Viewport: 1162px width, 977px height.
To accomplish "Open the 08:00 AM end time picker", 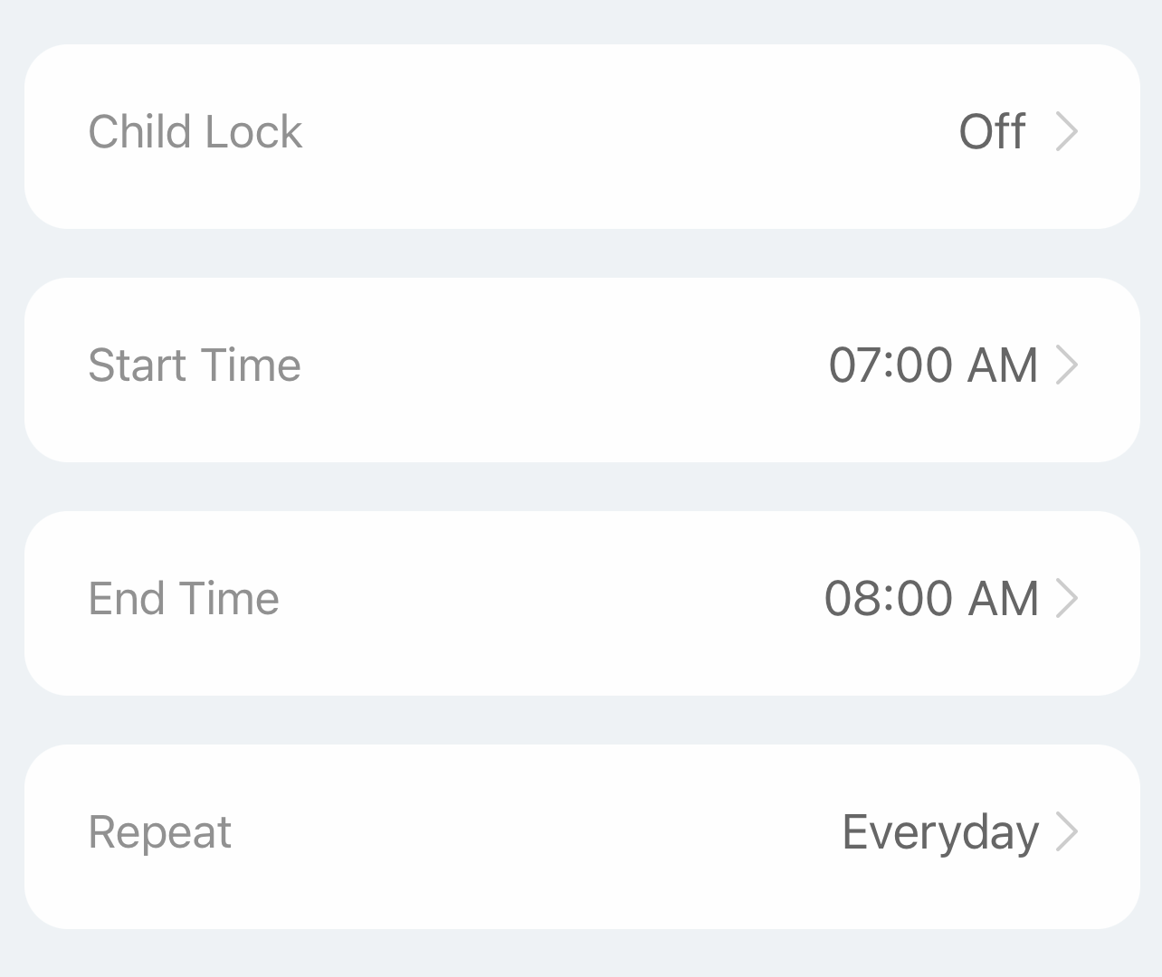I will coord(930,599).
